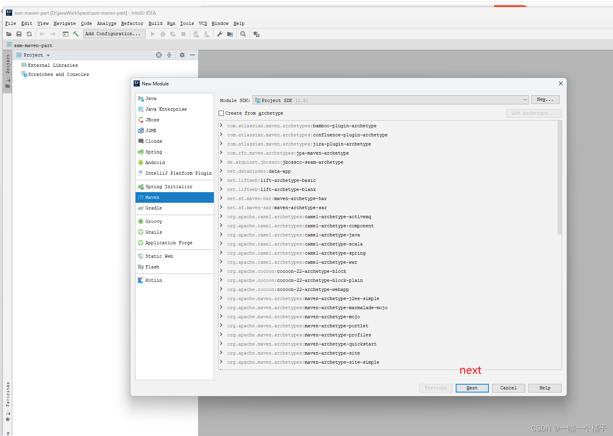Click the Debug bug icon
This screenshot has width=613, height=436.
pyautogui.click(x=163, y=34)
